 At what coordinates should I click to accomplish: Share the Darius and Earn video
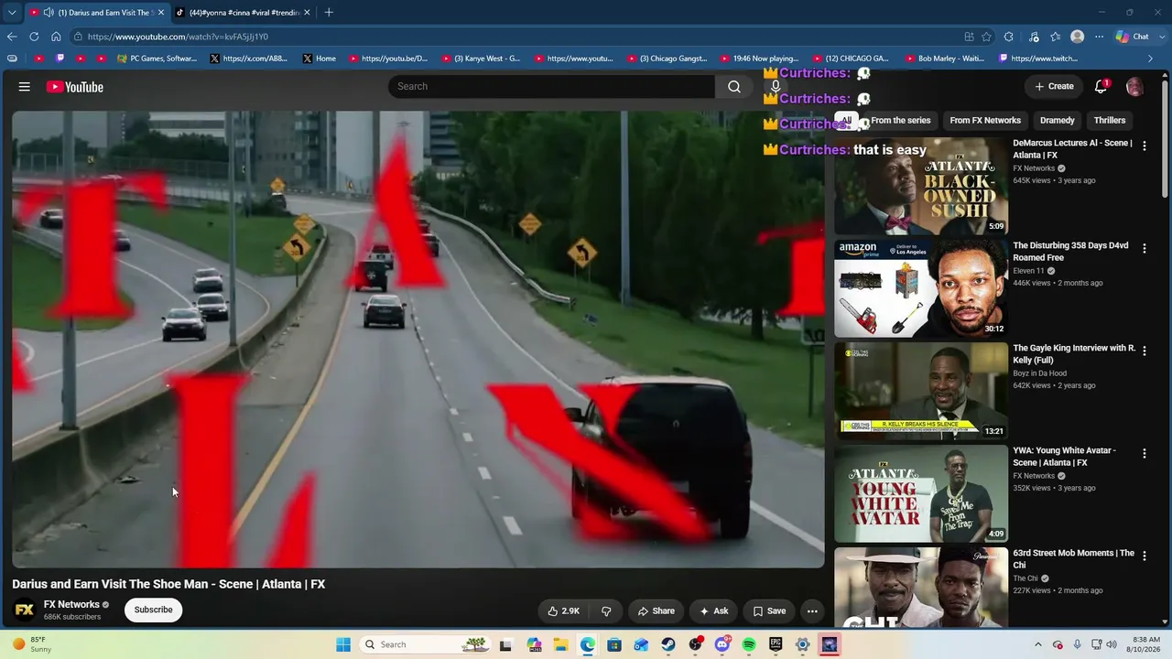[x=657, y=610]
